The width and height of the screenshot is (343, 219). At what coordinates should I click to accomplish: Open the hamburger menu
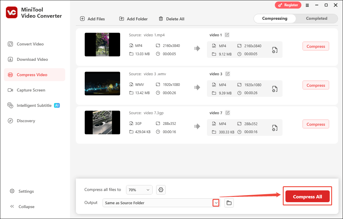(x=307, y=5)
